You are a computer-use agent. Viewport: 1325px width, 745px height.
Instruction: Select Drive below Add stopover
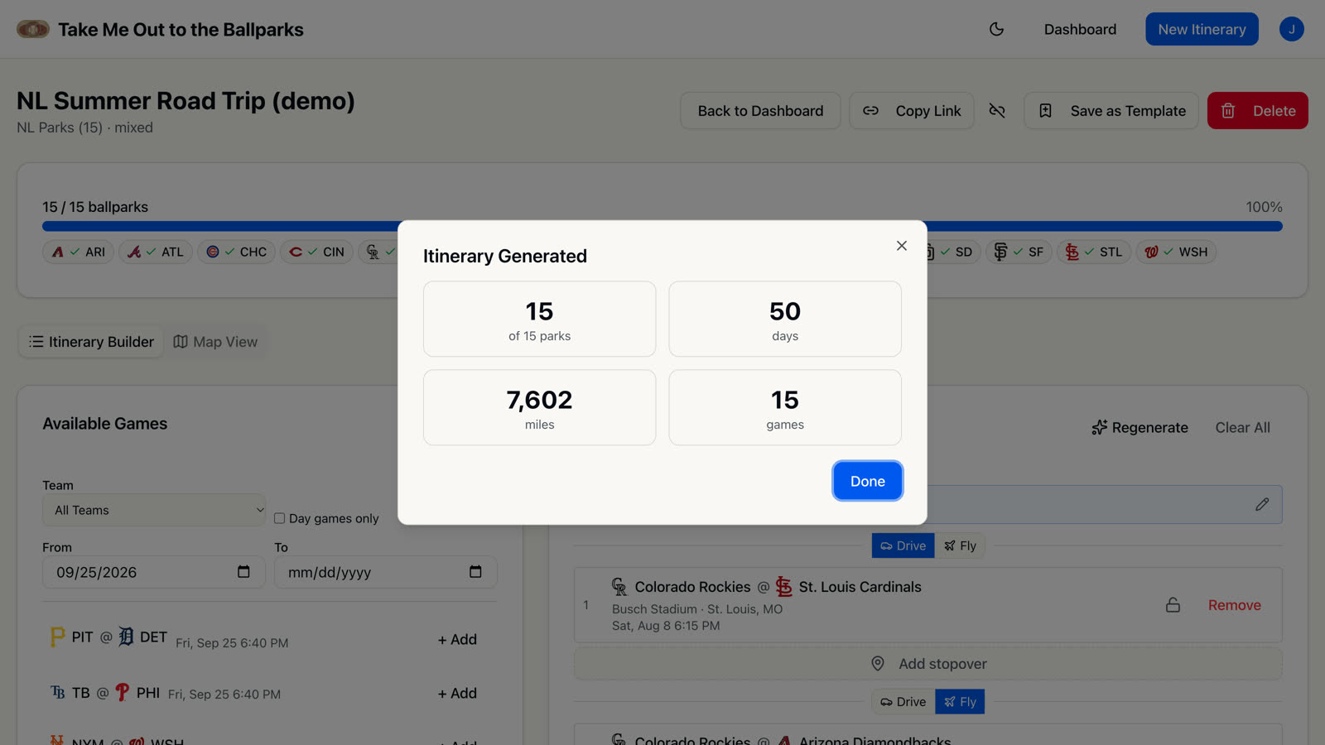click(903, 702)
